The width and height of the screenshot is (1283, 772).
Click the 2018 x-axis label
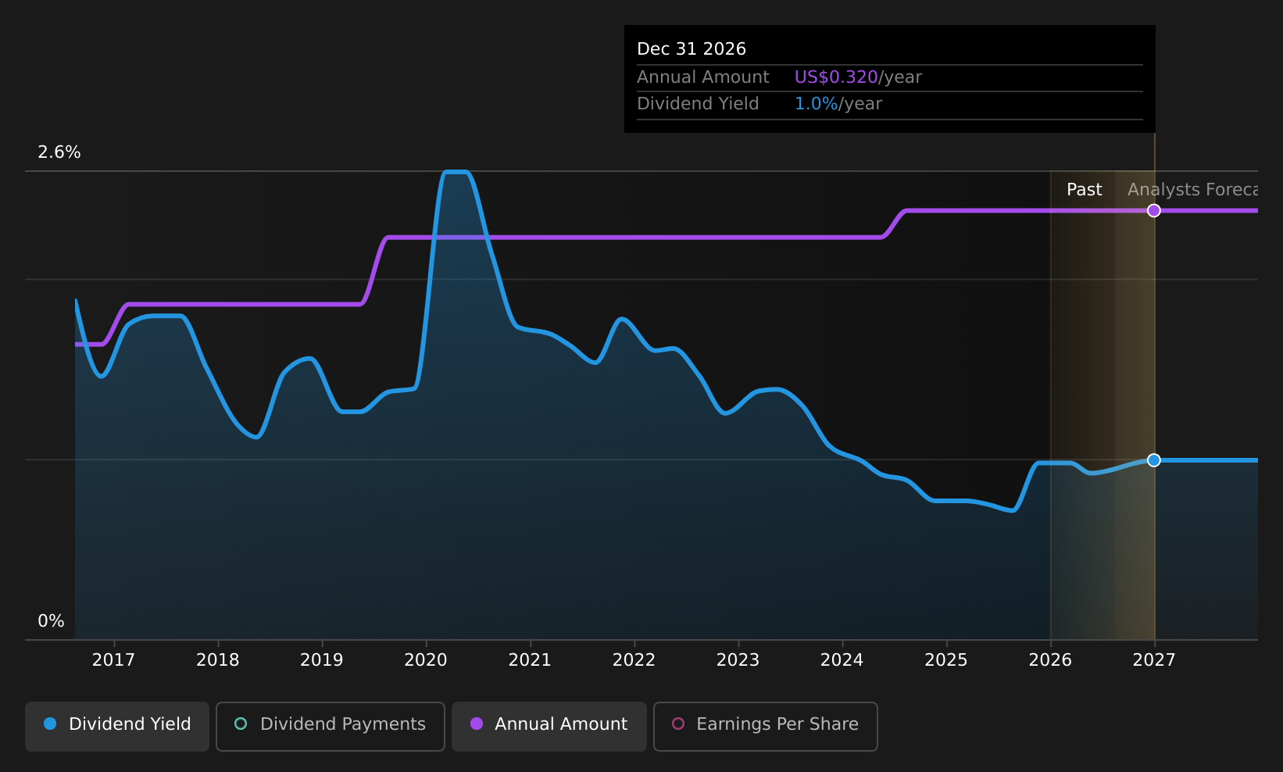click(218, 660)
